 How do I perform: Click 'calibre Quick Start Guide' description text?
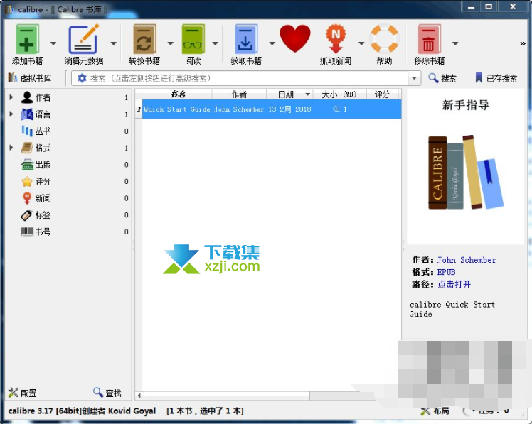[452, 309]
